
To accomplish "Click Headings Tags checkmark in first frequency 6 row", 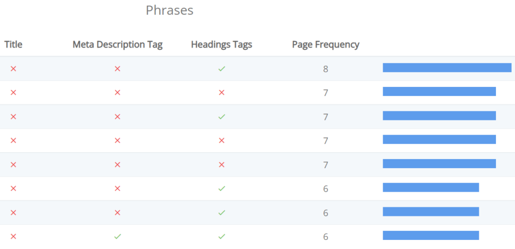I will tap(222, 188).
